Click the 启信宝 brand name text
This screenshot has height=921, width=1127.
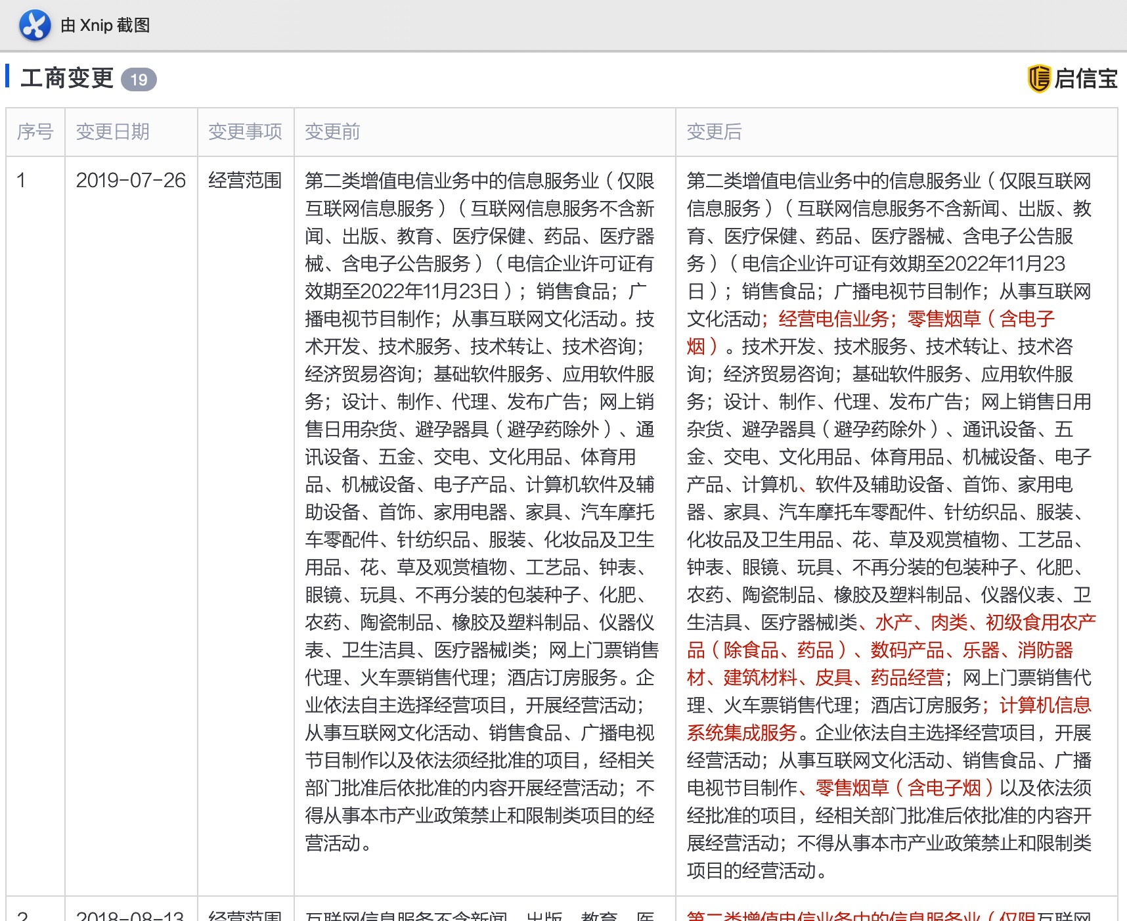pos(1086,79)
